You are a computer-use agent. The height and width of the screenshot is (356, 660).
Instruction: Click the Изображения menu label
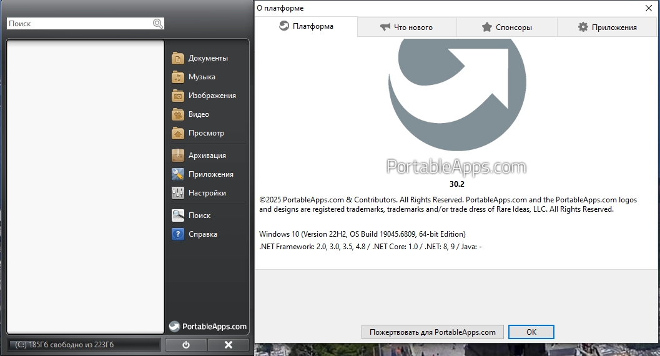point(212,96)
